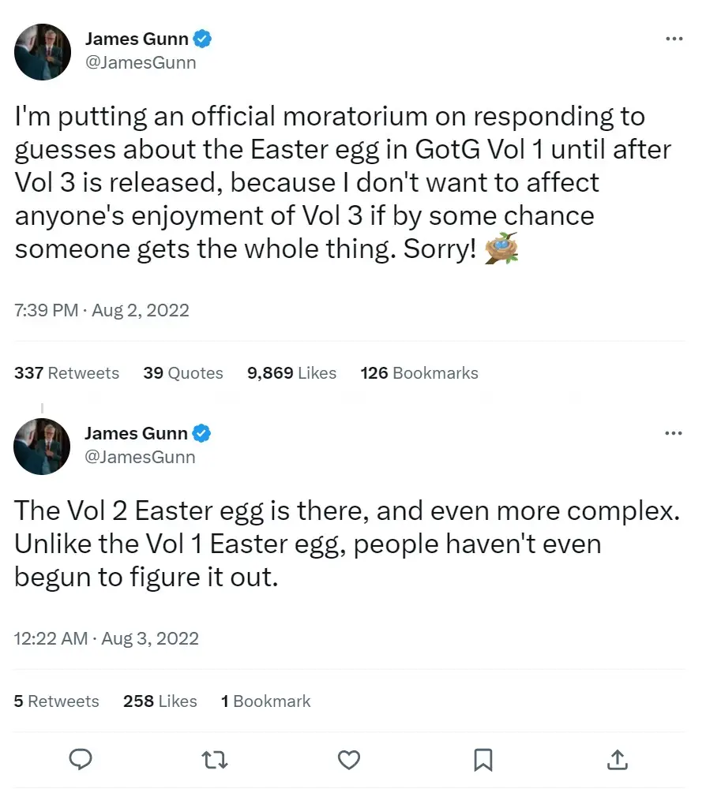Screen dimensions: 706x789
Task: View the 39 Quotes list
Action: [183, 372]
